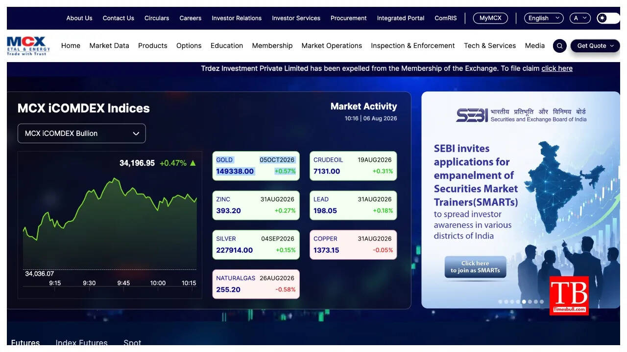Switch to the Spot tab
This screenshot has width=627, height=352.
132,343
